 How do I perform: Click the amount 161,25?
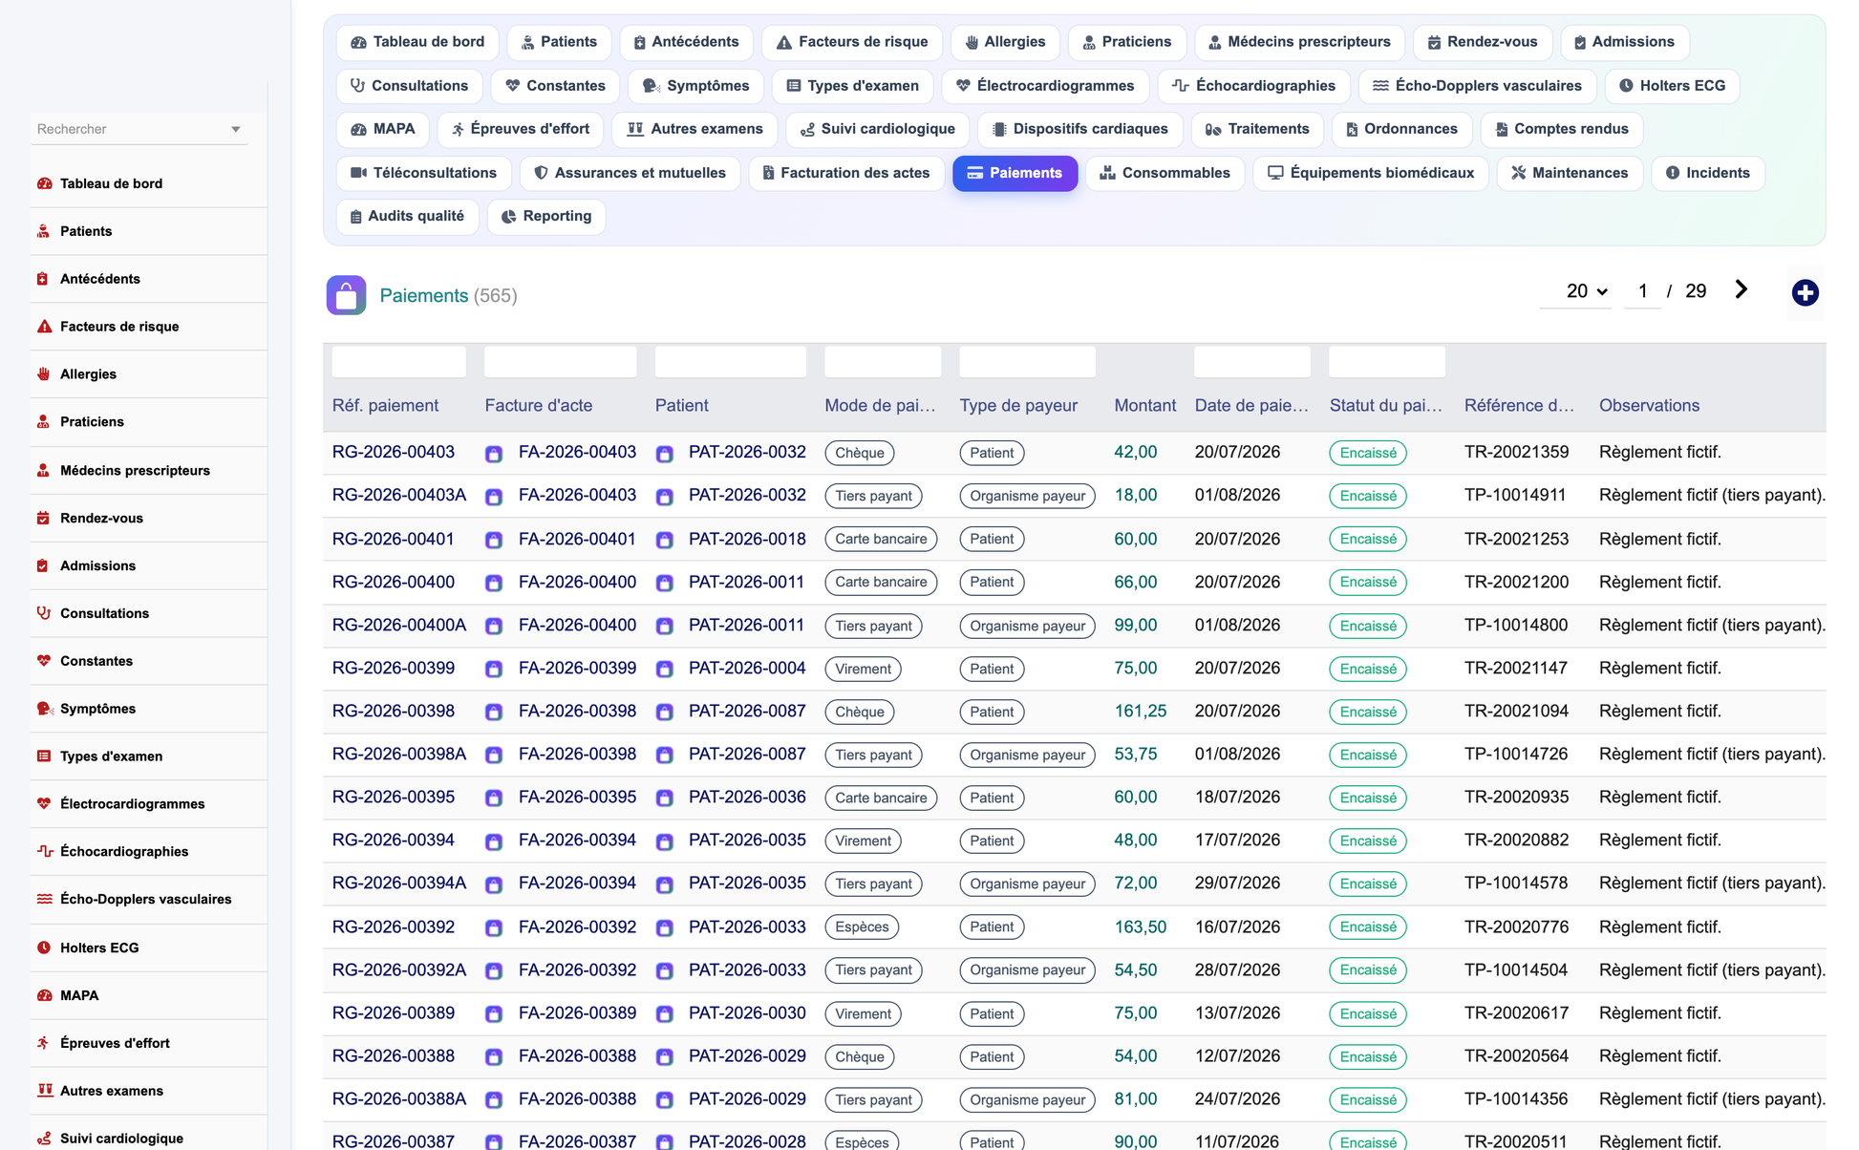tap(1140, 711)
